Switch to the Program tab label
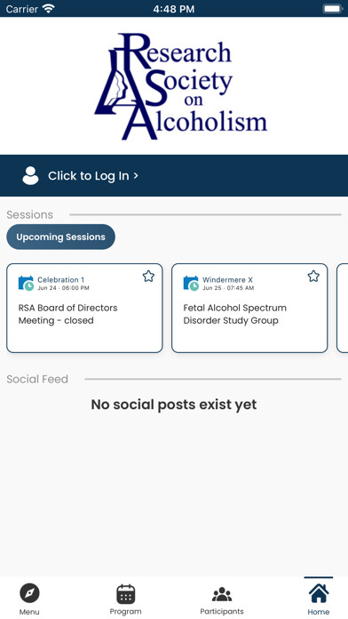 click(x=125, y=612)
